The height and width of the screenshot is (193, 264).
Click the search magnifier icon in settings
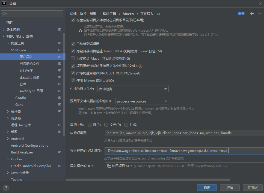4,14
